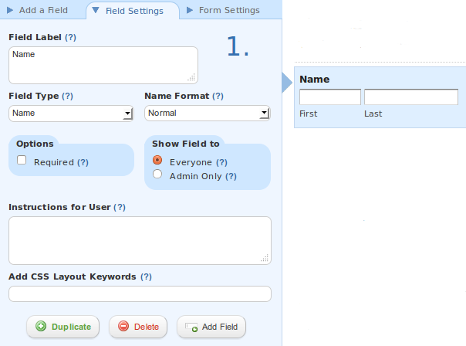
Task: Click the Duplicate button
Action: click(63, 327)
